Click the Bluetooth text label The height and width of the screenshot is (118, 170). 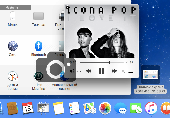coord(39,55)
